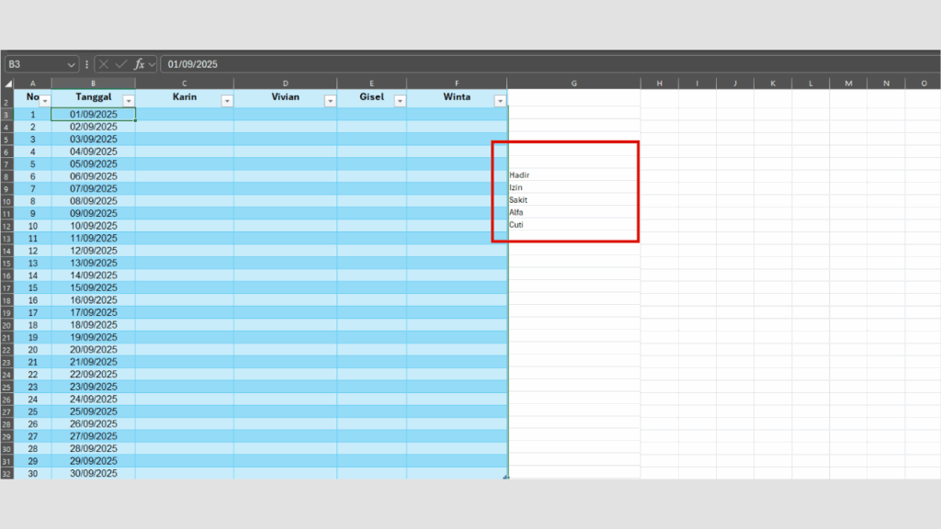Select column G header

click(x=573, y=84)
